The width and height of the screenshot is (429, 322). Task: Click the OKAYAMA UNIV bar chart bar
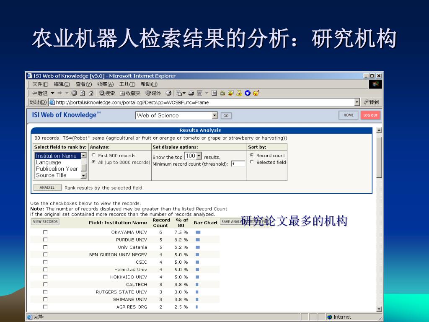click(198, 232)
